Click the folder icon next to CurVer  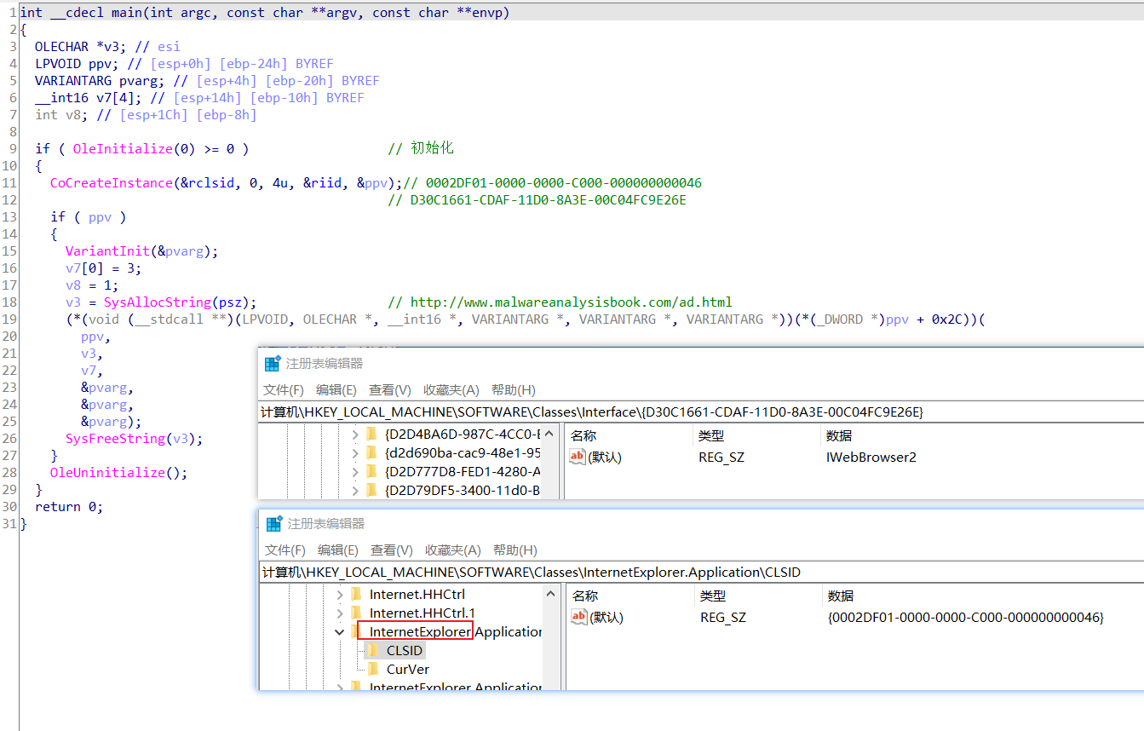click(372, 669)
